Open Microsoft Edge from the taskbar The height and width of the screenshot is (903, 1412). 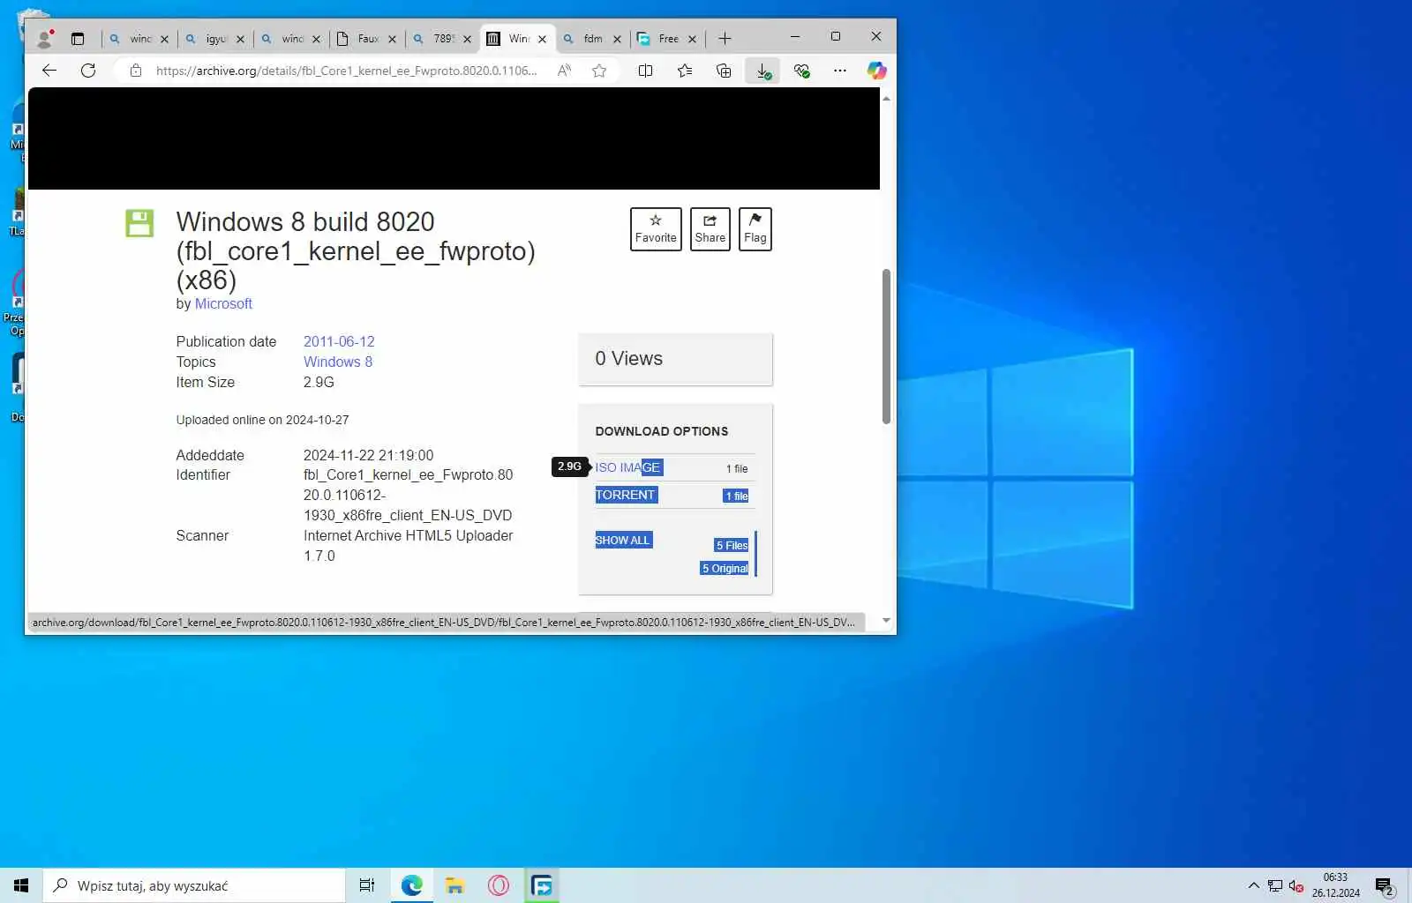click(411, 885)
